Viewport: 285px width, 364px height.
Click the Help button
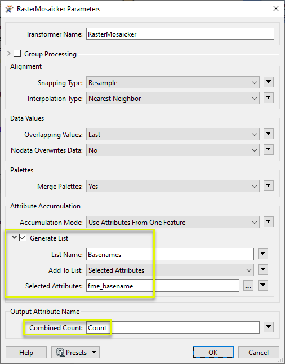pos(26,352)
